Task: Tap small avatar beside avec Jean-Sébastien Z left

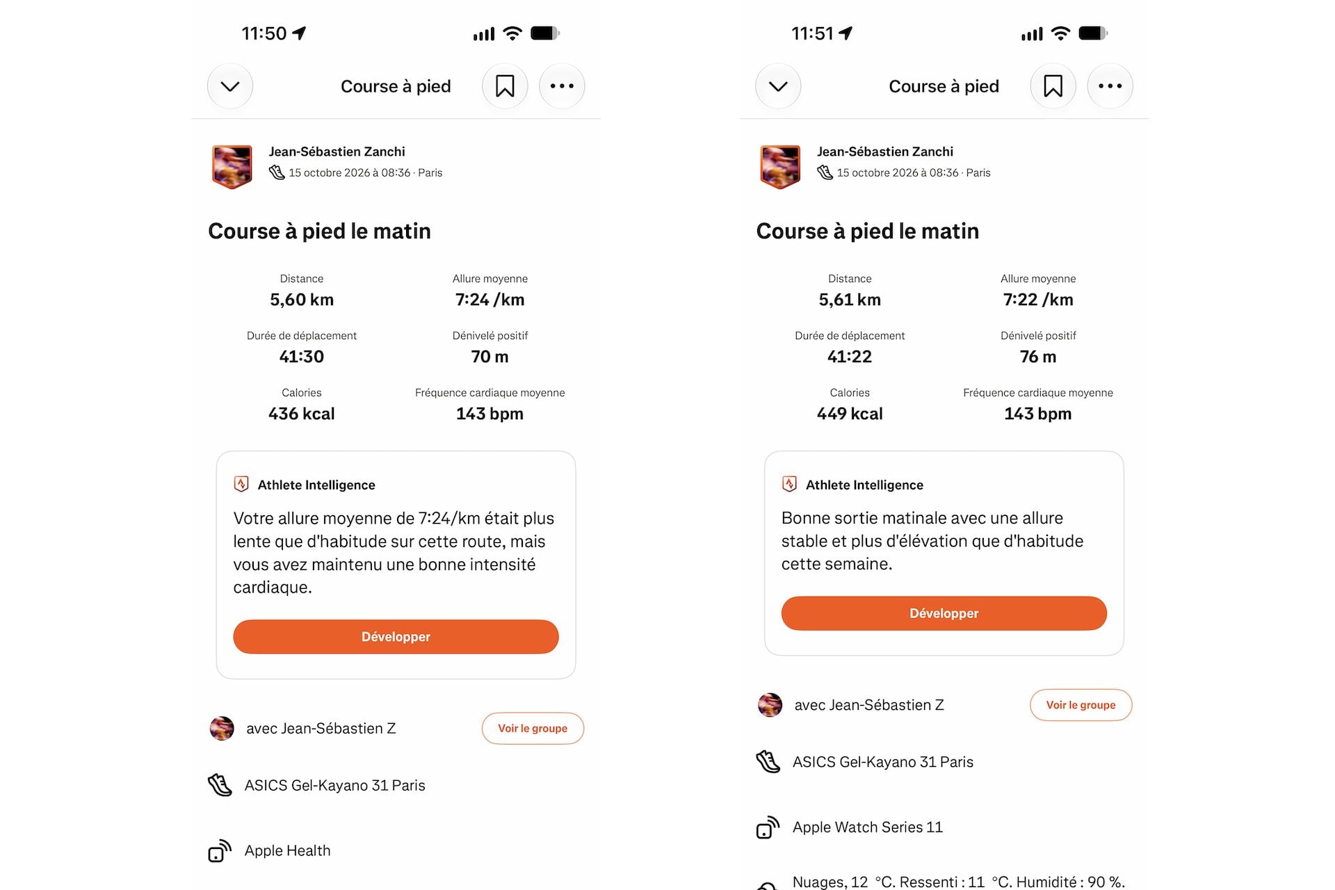Action: 222,728
